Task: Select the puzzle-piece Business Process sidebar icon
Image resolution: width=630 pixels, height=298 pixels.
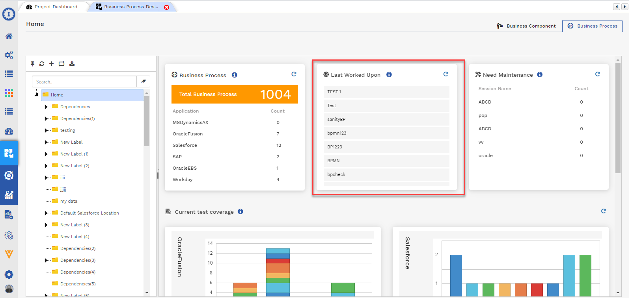Action: tap(9, 153)
